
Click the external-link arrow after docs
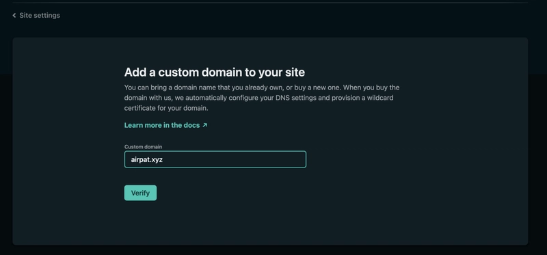coord(204,125)
